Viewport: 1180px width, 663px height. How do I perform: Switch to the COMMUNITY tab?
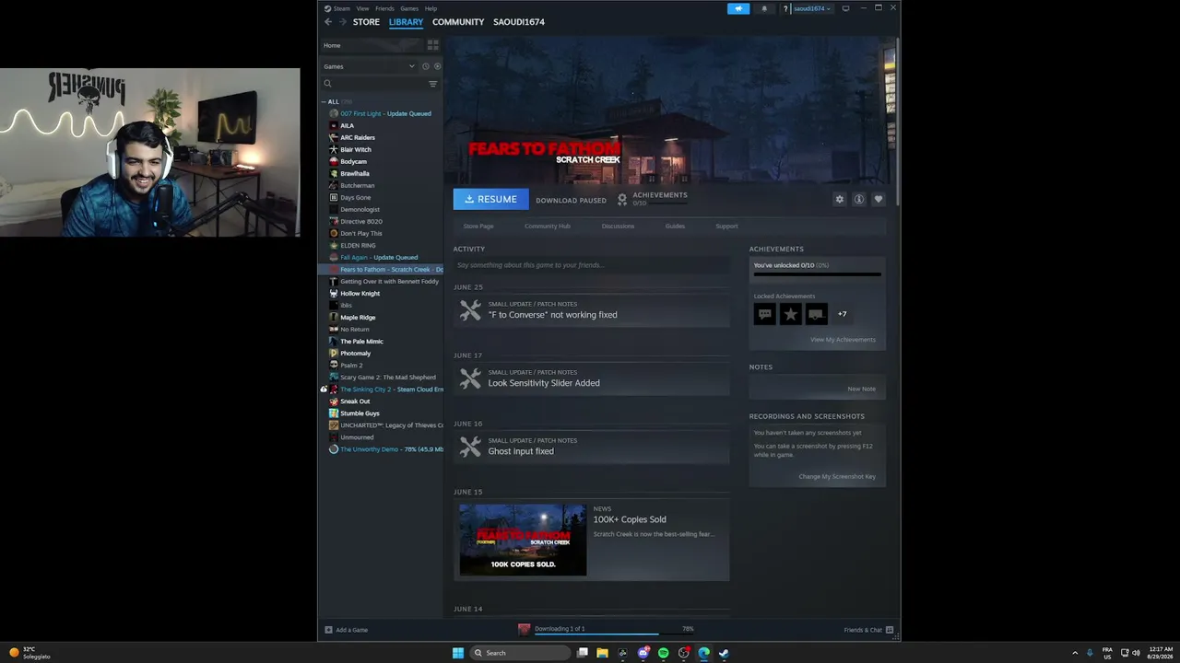(x=458, y=22)
